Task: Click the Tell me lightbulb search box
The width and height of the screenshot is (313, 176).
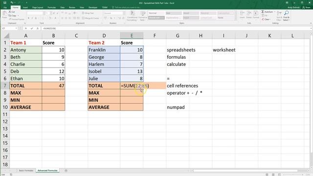Action: (x=127, y=7)
